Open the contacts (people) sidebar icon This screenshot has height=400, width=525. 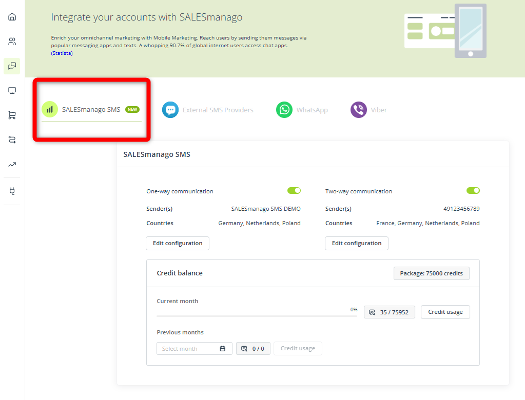tap(12, 42)
